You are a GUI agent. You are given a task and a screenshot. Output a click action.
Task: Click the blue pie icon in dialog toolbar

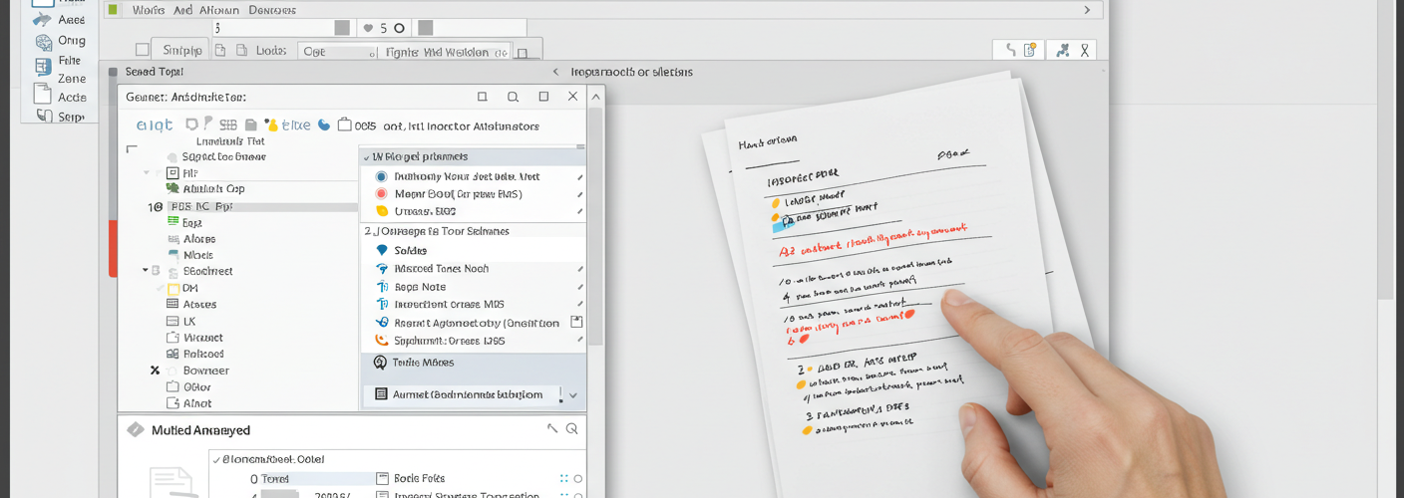click(324, 125)
